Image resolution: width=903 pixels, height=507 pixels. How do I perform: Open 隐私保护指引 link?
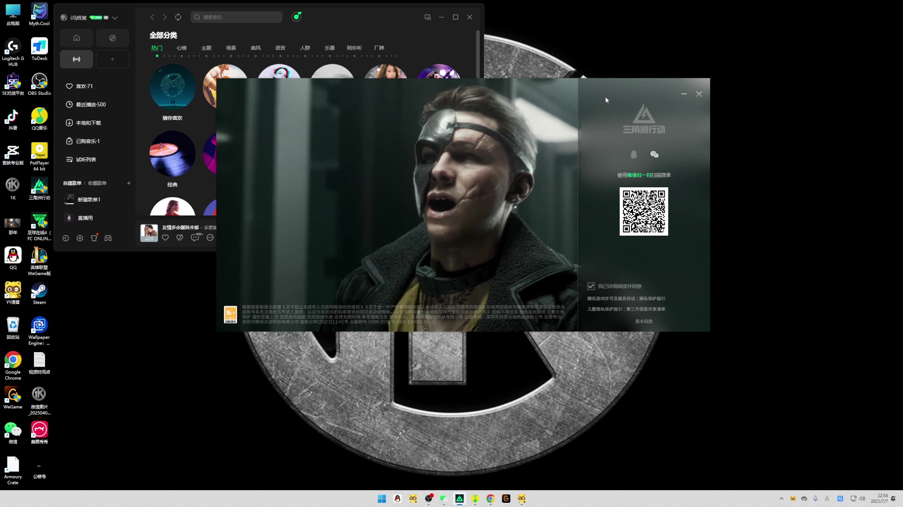[x=652, y=299]
